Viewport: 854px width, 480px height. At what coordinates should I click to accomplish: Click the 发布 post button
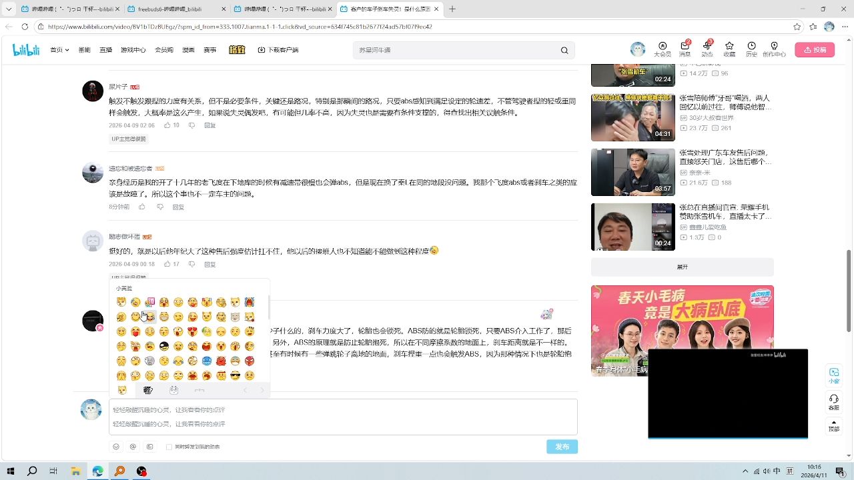562,447
